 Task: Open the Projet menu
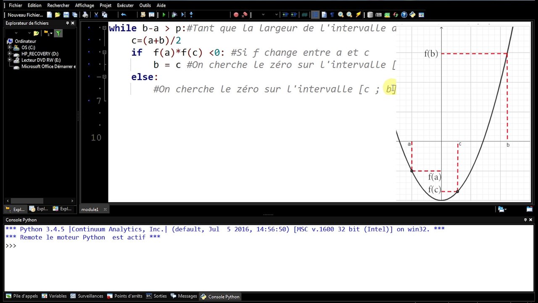(105, 5)
